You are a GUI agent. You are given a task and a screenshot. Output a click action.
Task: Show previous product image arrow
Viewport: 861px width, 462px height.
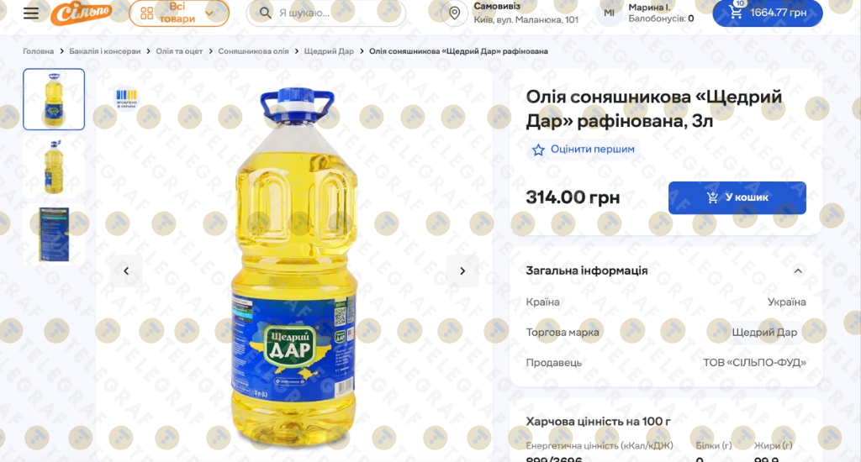point(126,271)
